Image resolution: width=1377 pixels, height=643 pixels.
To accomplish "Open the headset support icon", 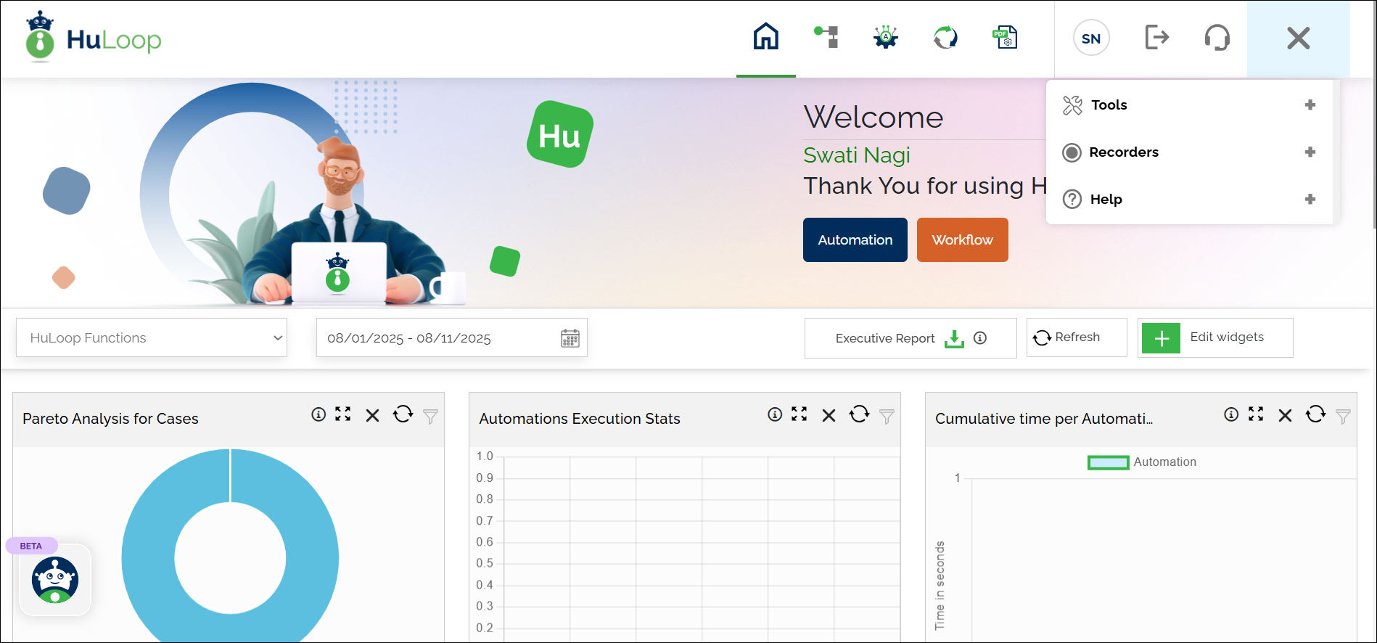I will 1217,37.
